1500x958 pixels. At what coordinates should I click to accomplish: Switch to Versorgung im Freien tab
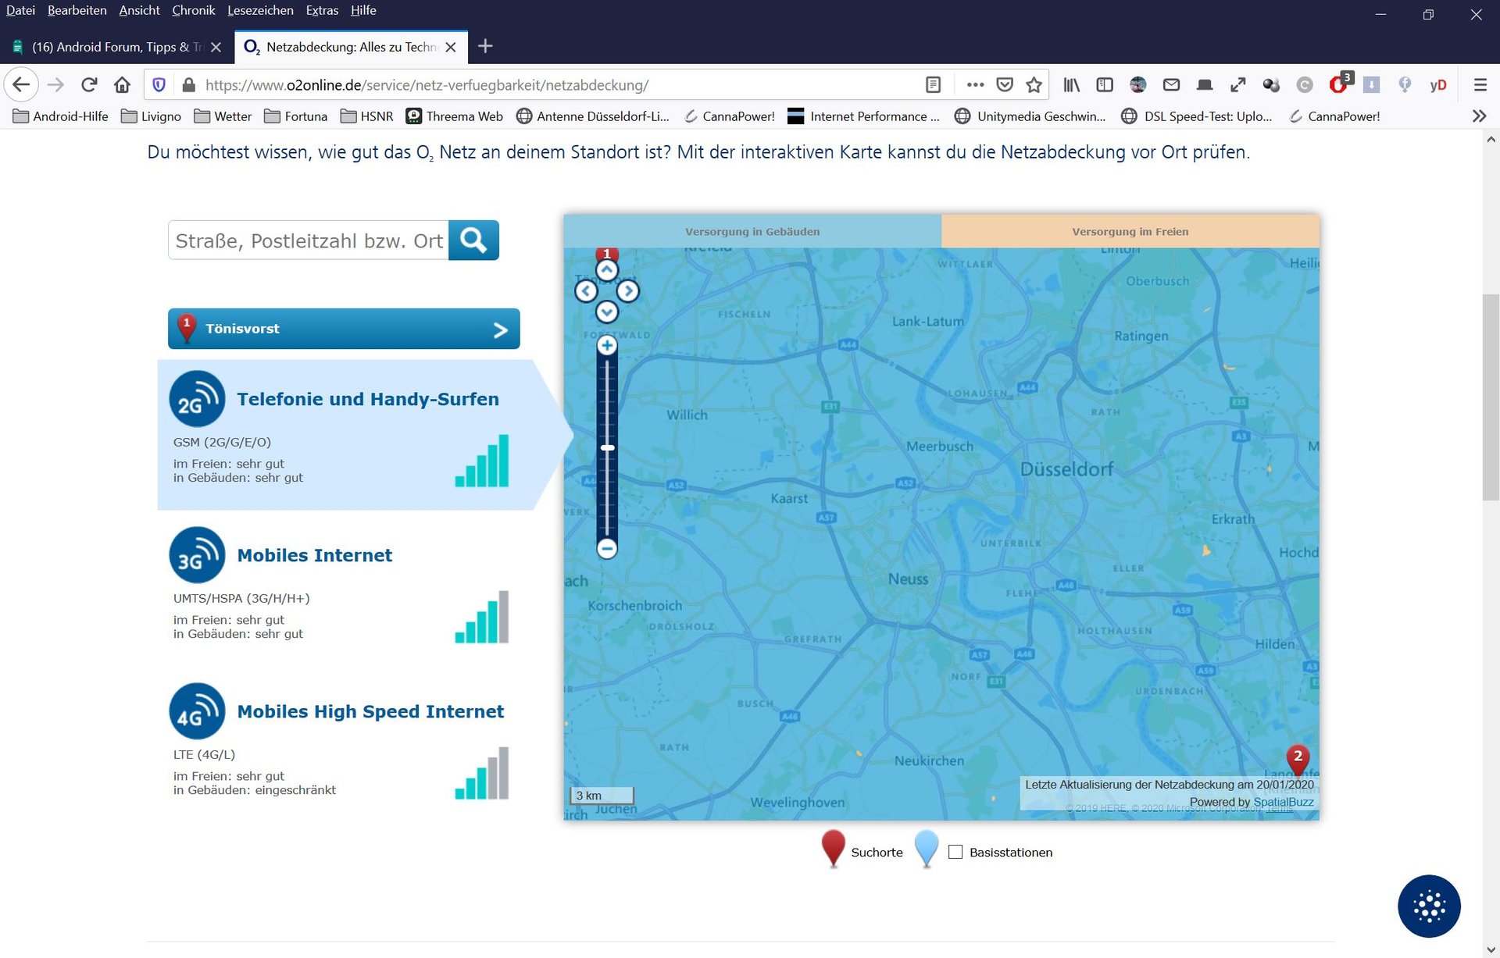pyautogui.click(x=1130, y=232)
